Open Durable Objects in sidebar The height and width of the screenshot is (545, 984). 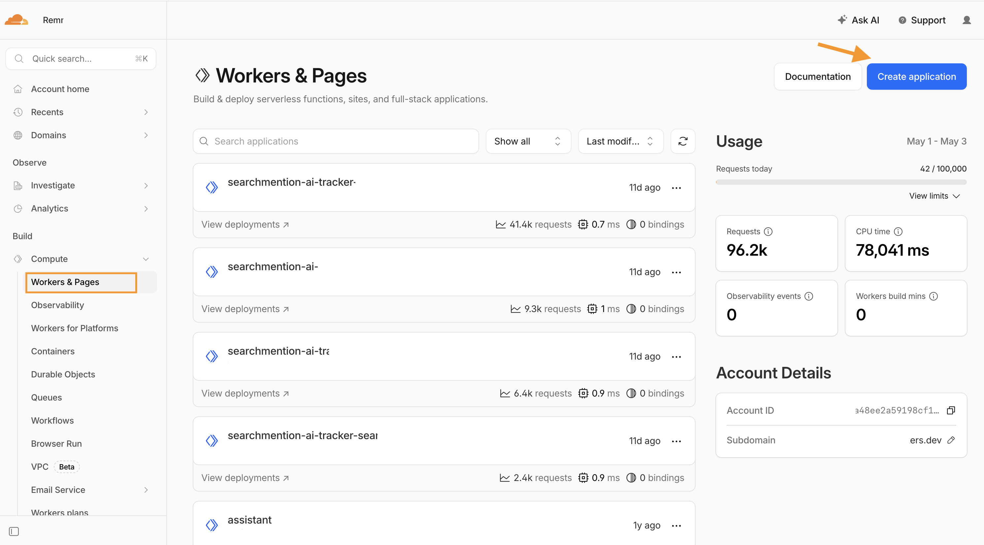coord(63,374)
